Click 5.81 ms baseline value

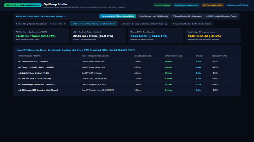[x=137, y=90]
